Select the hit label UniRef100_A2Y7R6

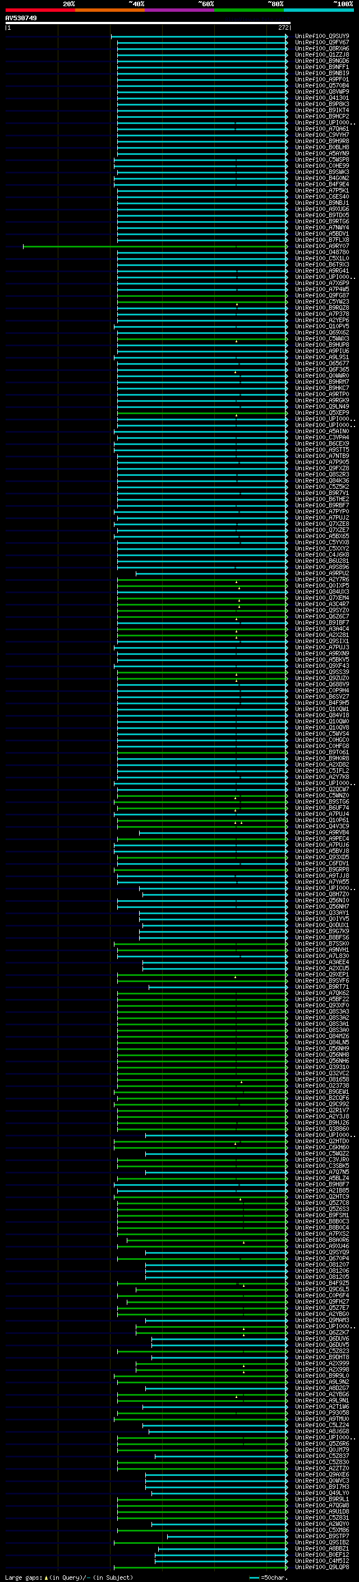(x=322, y=579)
